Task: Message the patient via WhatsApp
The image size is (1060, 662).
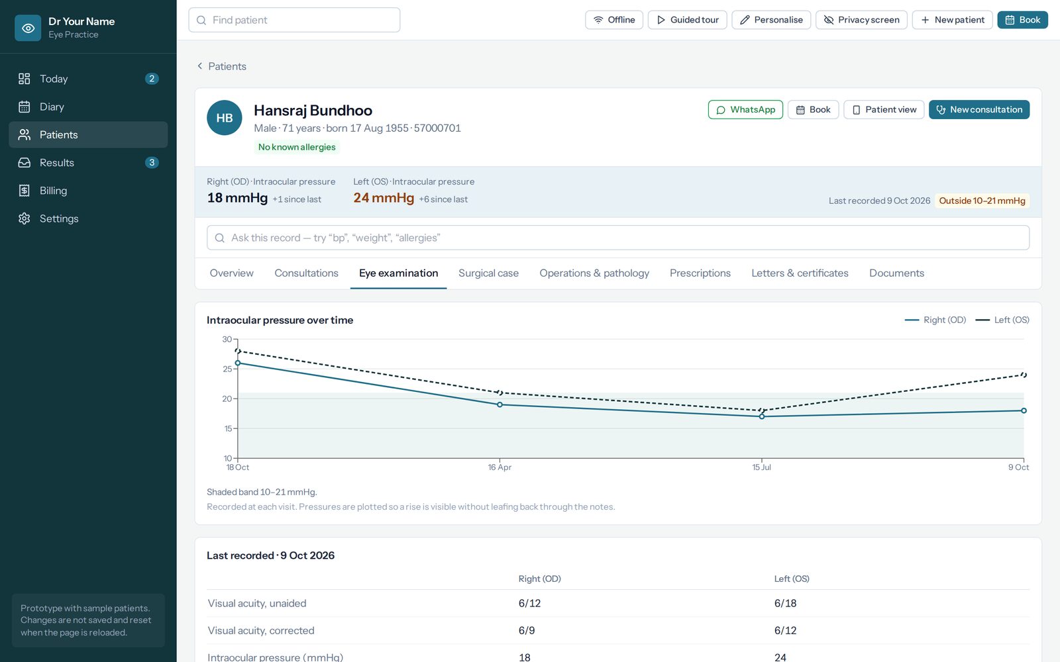Action: tap(745, 110)
